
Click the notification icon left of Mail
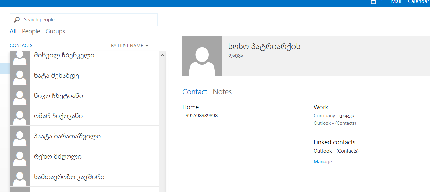(x=374, y=2)
